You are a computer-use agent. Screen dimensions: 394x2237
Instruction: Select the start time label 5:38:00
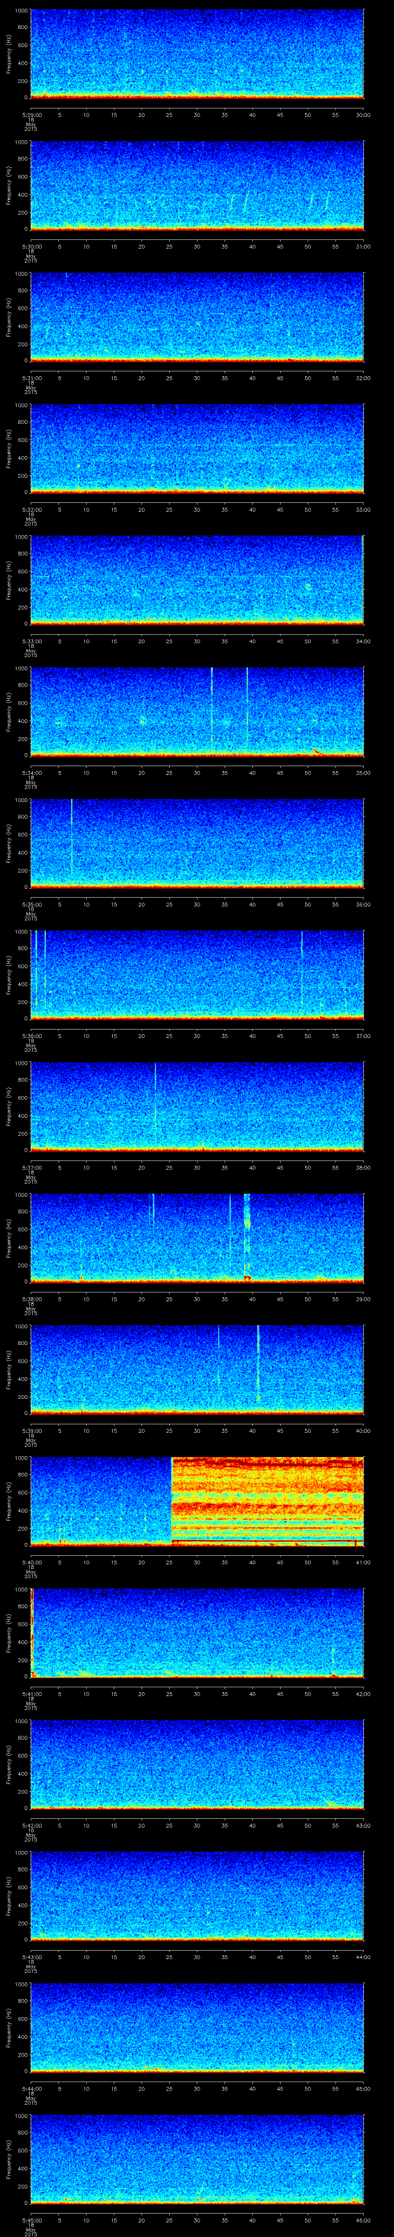coord(31,1299)
